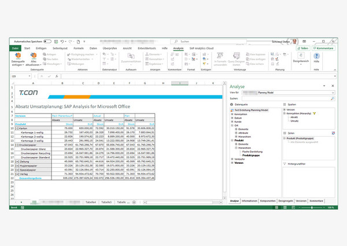This screenshot has height=246, width=347.
Task: Click the Datenquelle einfügen icon
Action: pyautogui.click(x=18, y=56)
